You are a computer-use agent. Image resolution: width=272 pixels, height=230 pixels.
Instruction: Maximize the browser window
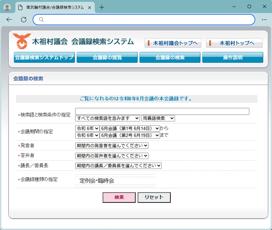[x=249, y=7]
